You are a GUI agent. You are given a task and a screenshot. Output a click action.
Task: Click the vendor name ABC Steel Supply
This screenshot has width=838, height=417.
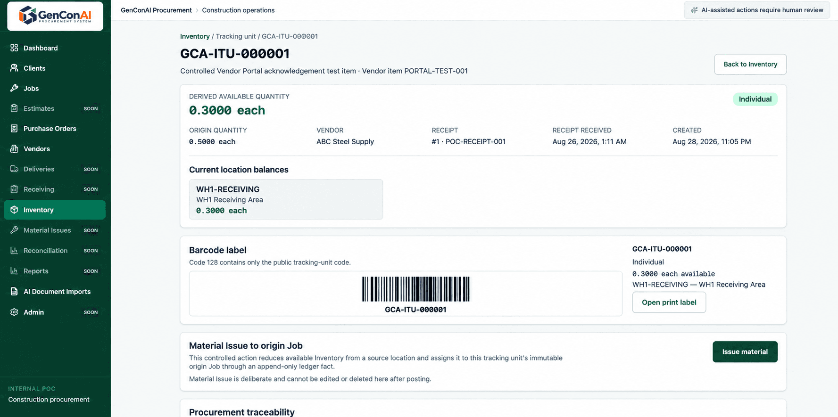click(345, 141)
